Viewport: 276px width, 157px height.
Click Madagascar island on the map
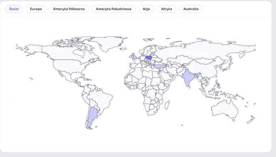coord(167,105)
